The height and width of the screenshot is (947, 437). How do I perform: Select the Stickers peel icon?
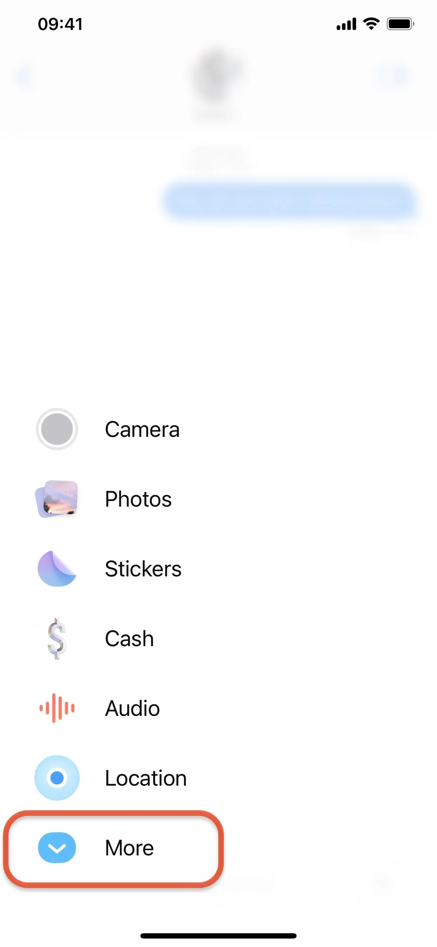click(57, 569)
